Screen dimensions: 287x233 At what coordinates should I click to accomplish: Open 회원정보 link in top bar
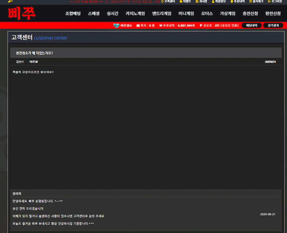click(219, 1)
